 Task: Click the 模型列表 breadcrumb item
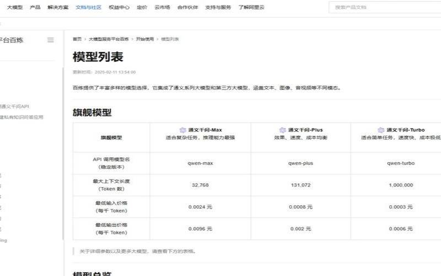point(170,39)
